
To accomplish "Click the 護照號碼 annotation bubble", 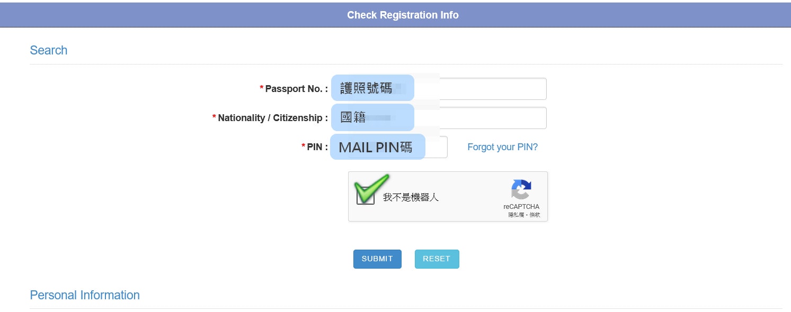I will (x=372, y=88).
